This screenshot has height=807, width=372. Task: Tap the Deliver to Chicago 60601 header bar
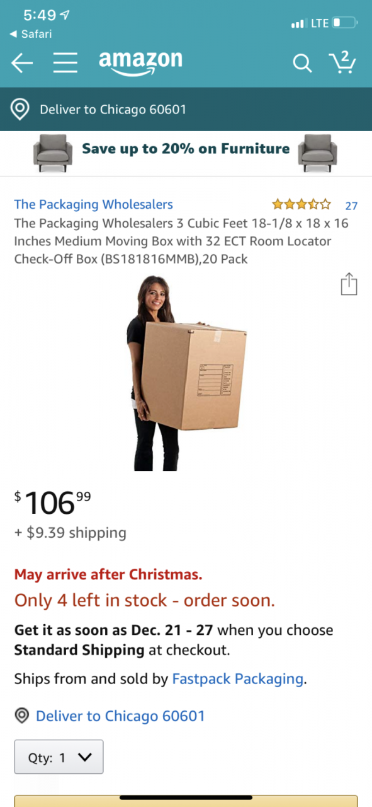coord(186,109)
